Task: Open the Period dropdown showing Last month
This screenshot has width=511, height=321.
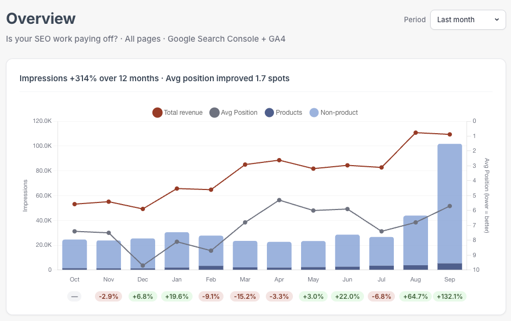Action: click(x=468, y=20)
